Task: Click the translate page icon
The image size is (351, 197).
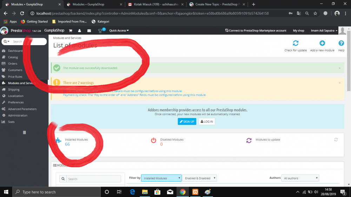Action: [x=299, y=13]
